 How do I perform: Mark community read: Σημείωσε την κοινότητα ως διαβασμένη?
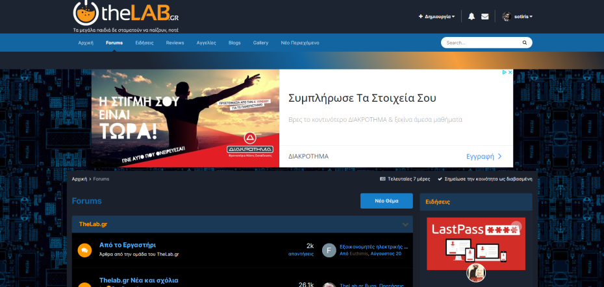click(x=485, y=179)
